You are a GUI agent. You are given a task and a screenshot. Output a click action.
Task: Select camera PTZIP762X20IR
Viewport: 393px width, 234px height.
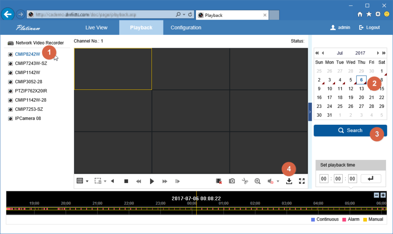pyautogui.click(x=31, y=91)
